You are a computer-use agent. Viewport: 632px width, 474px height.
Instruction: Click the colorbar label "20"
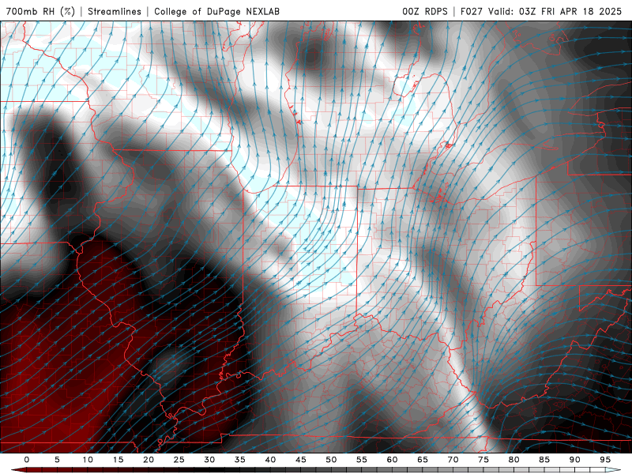149,460
